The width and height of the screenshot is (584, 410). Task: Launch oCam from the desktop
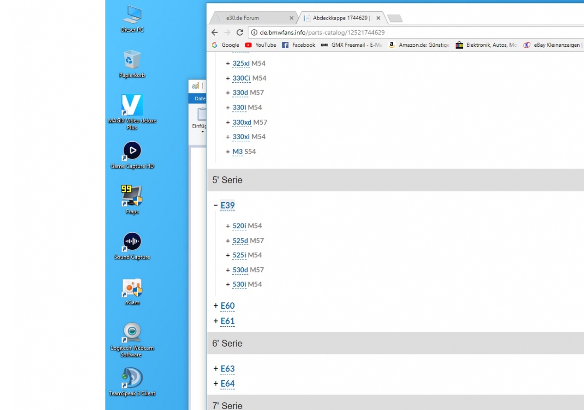(x=132, y=288)
